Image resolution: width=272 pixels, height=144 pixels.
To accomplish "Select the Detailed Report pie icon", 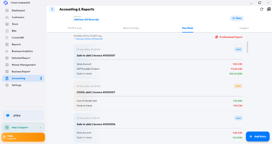I will point(7,58).
